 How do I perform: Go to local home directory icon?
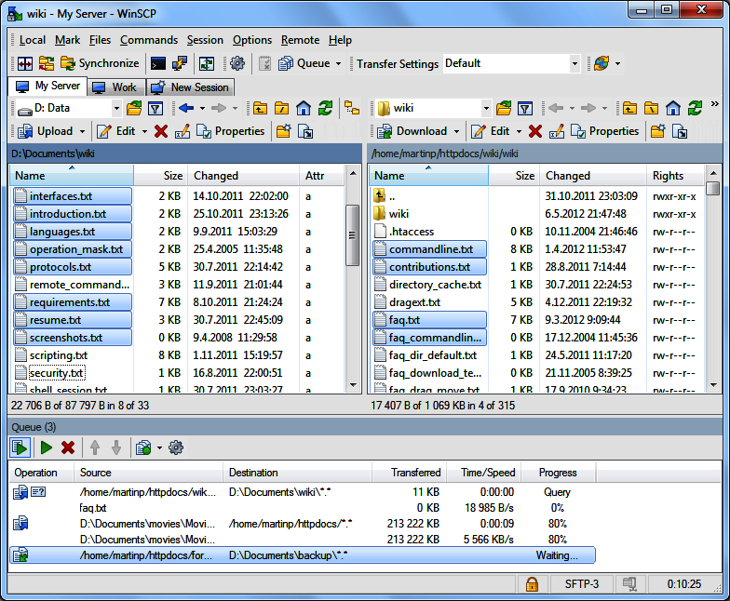click(304, 108)
